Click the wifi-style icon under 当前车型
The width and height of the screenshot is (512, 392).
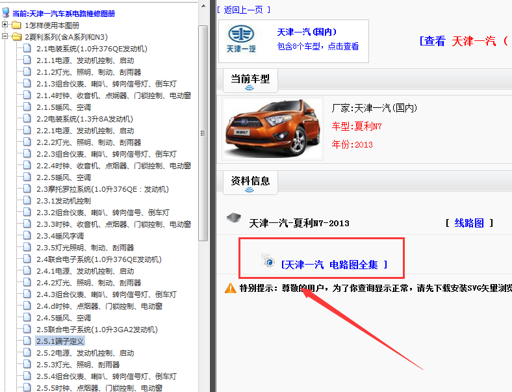(x=250, y=88)
